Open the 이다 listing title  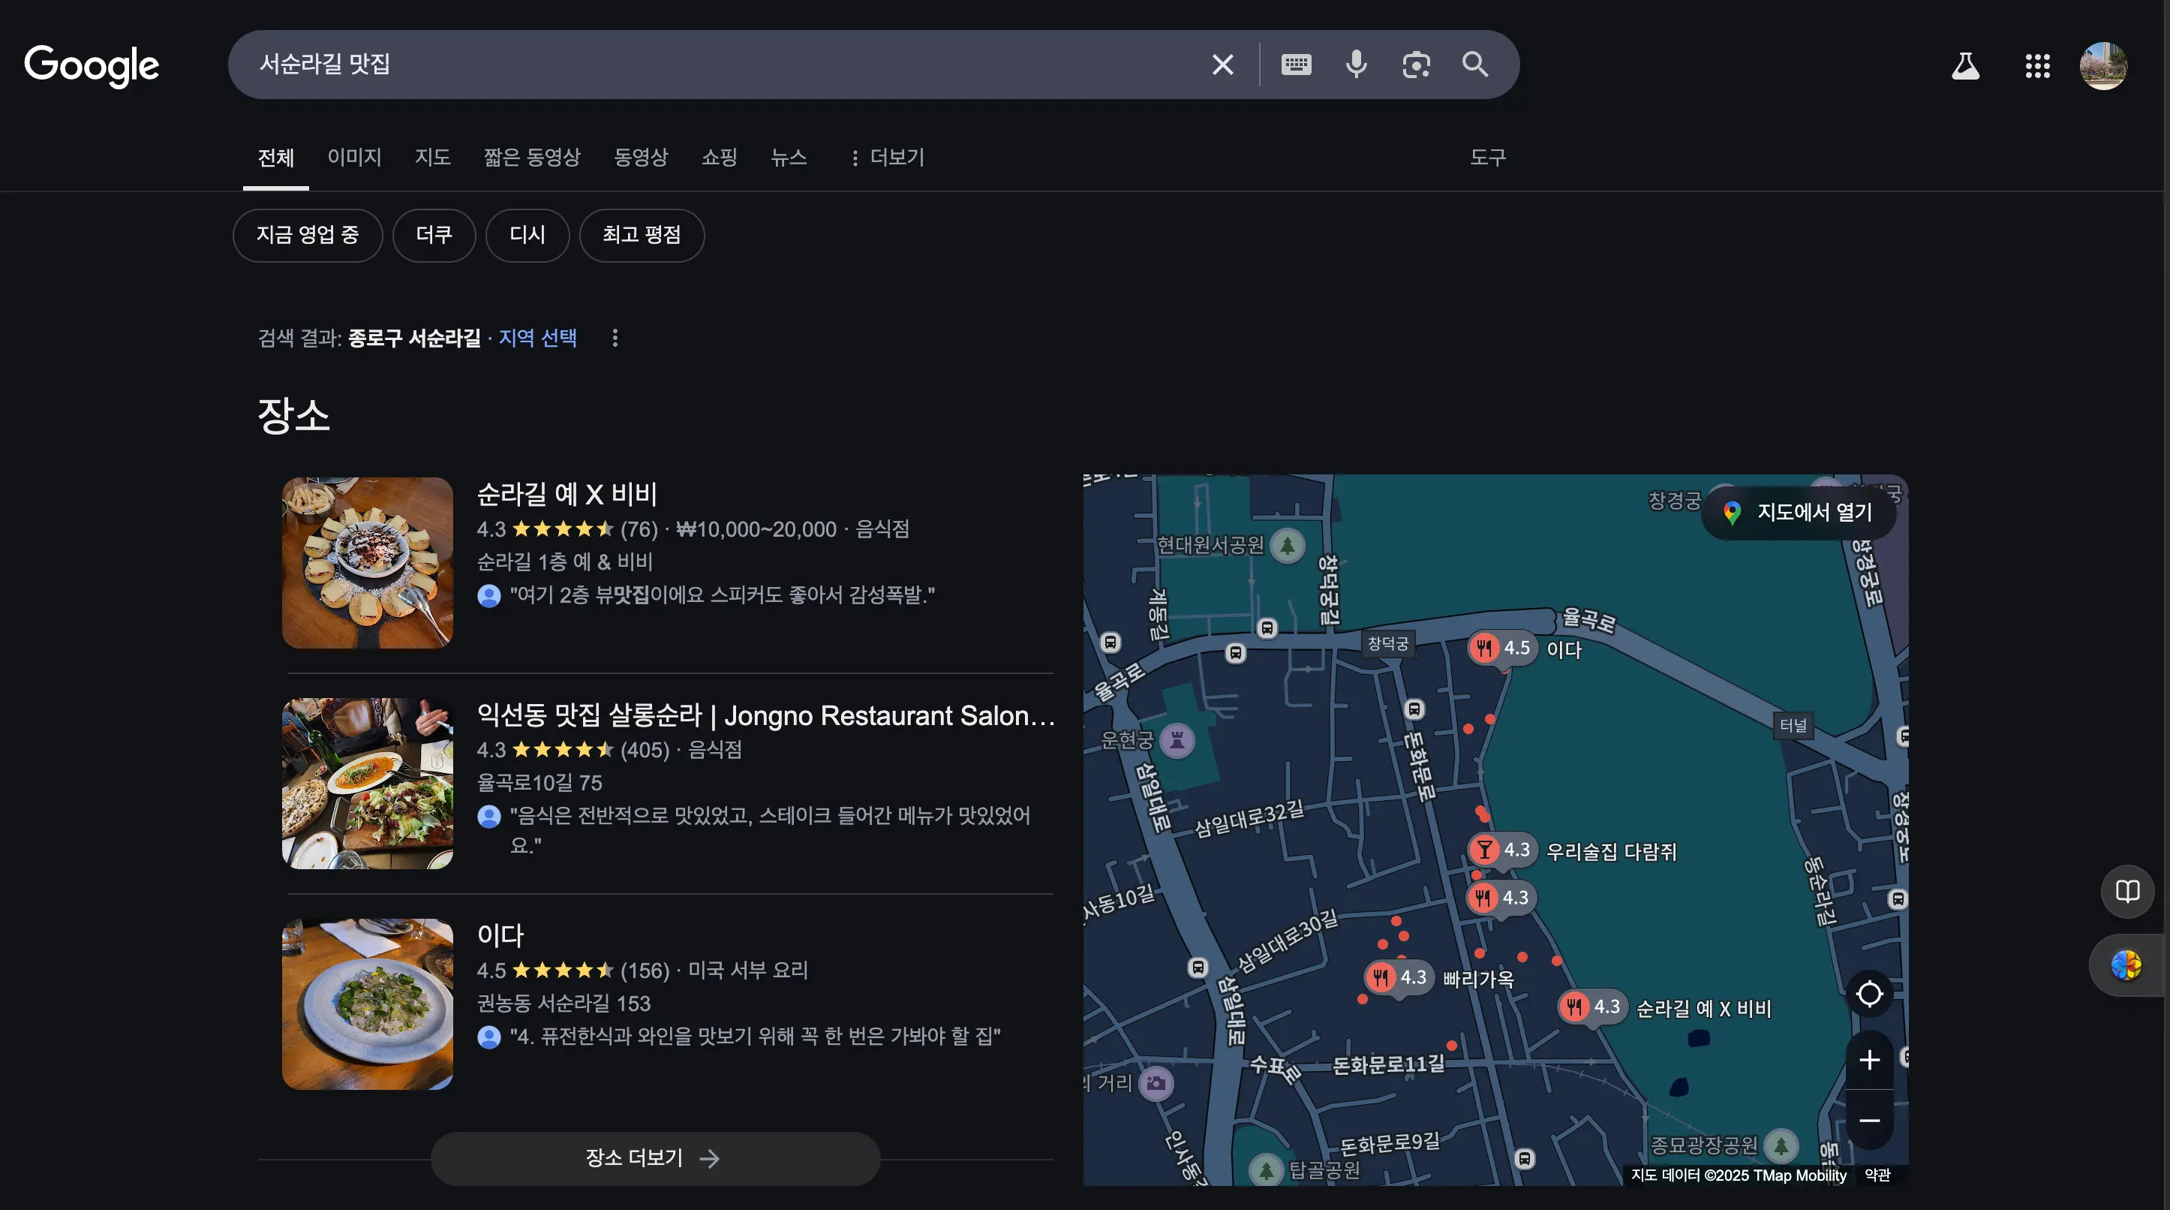pyautogui.click(x=500, y=935)
